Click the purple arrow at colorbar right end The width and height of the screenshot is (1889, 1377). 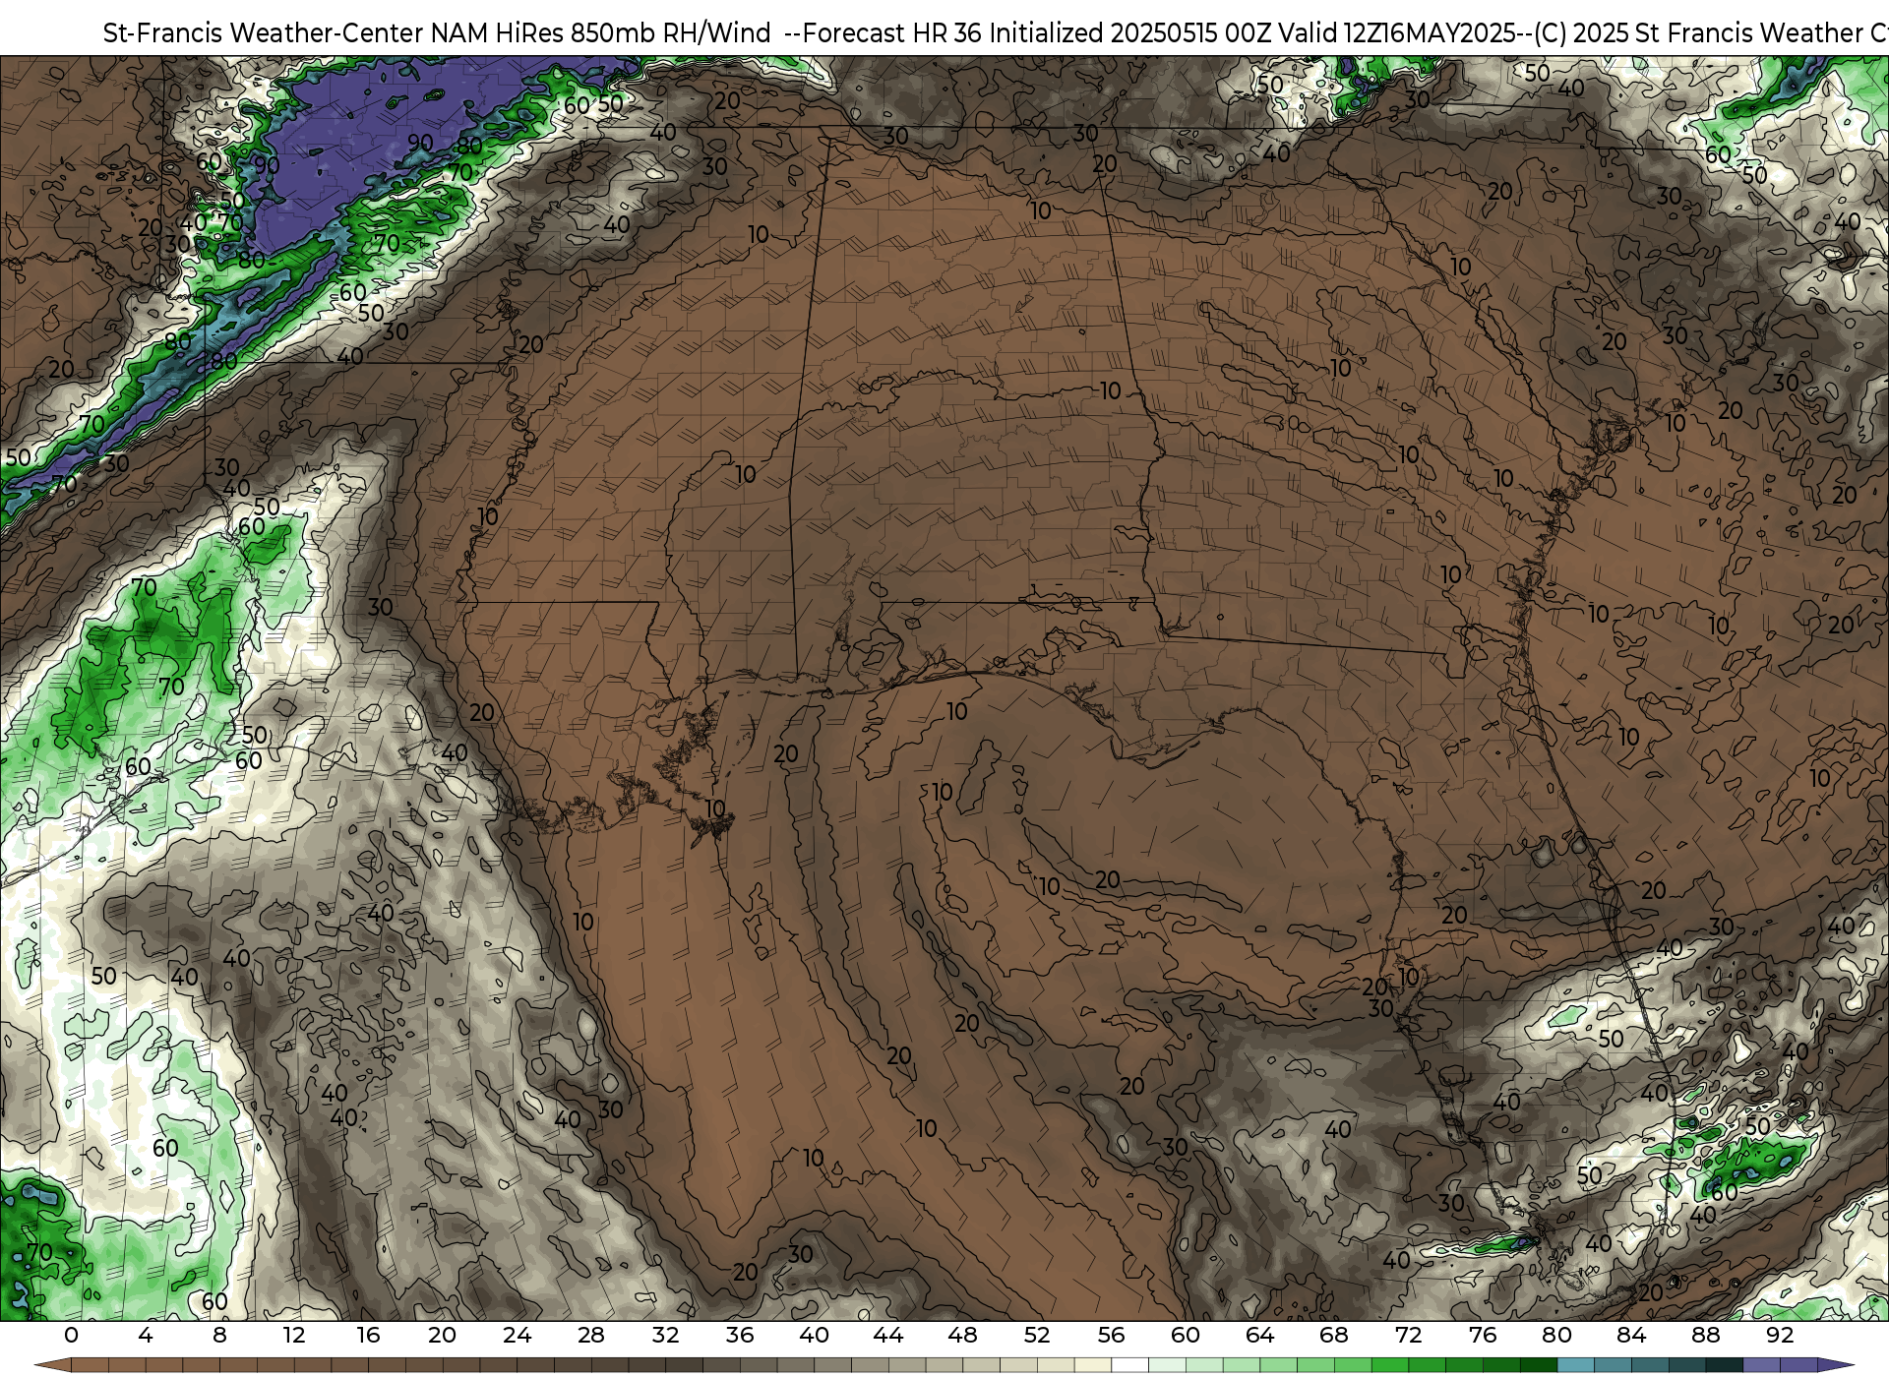point(1834,1365)
